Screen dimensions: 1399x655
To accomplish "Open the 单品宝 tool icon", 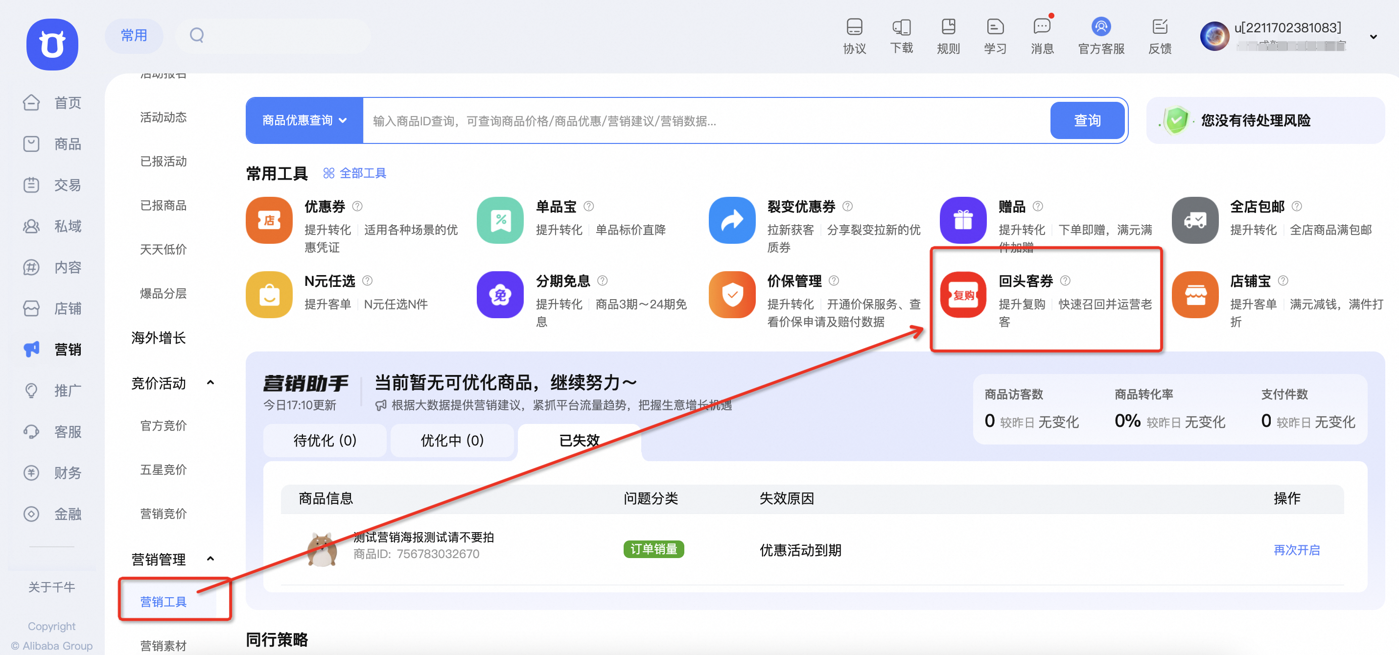I will [500, 220].
